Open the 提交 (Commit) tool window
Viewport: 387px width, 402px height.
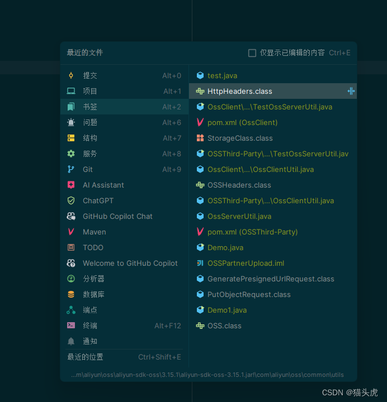coord(124,75)
